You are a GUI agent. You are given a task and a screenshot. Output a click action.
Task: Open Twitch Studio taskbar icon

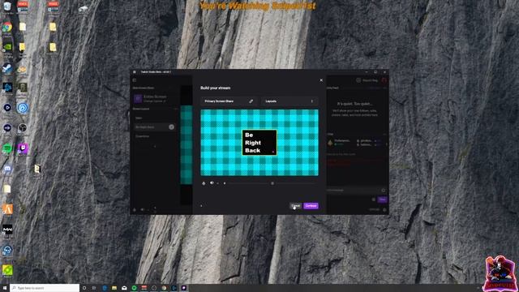coord(184,288)
